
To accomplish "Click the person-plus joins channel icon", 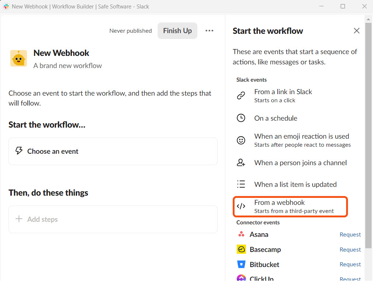I will click(241, 163).
